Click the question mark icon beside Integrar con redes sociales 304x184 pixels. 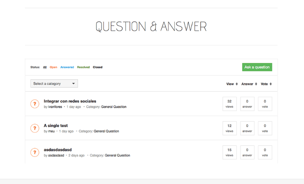[x=34, y=104]
